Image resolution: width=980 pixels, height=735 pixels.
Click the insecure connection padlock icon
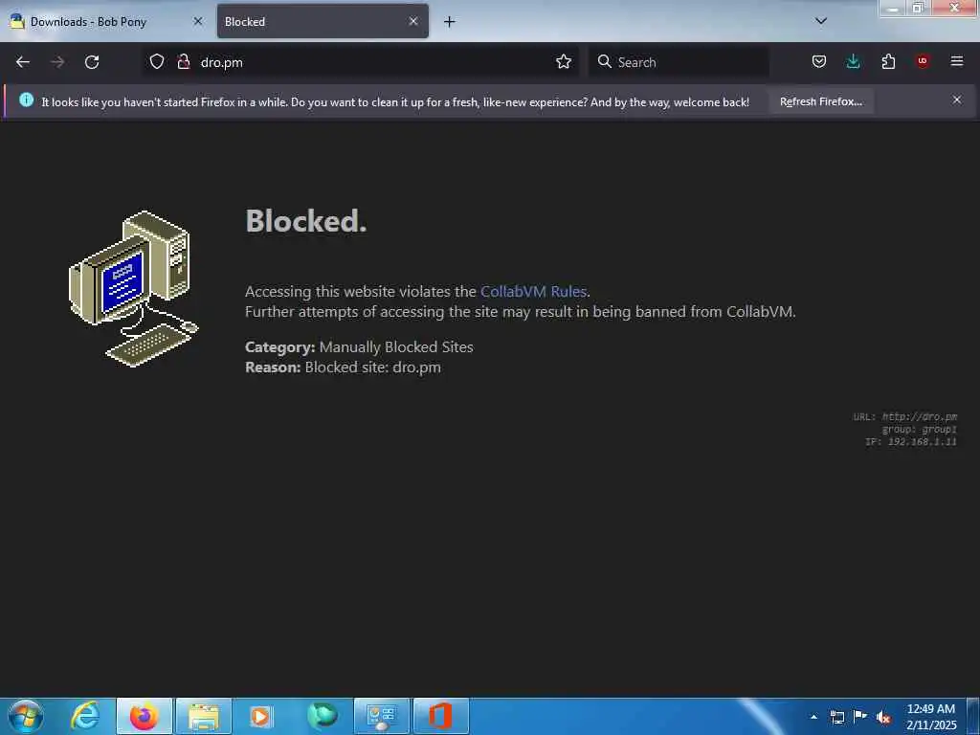(x=183, y=62)
